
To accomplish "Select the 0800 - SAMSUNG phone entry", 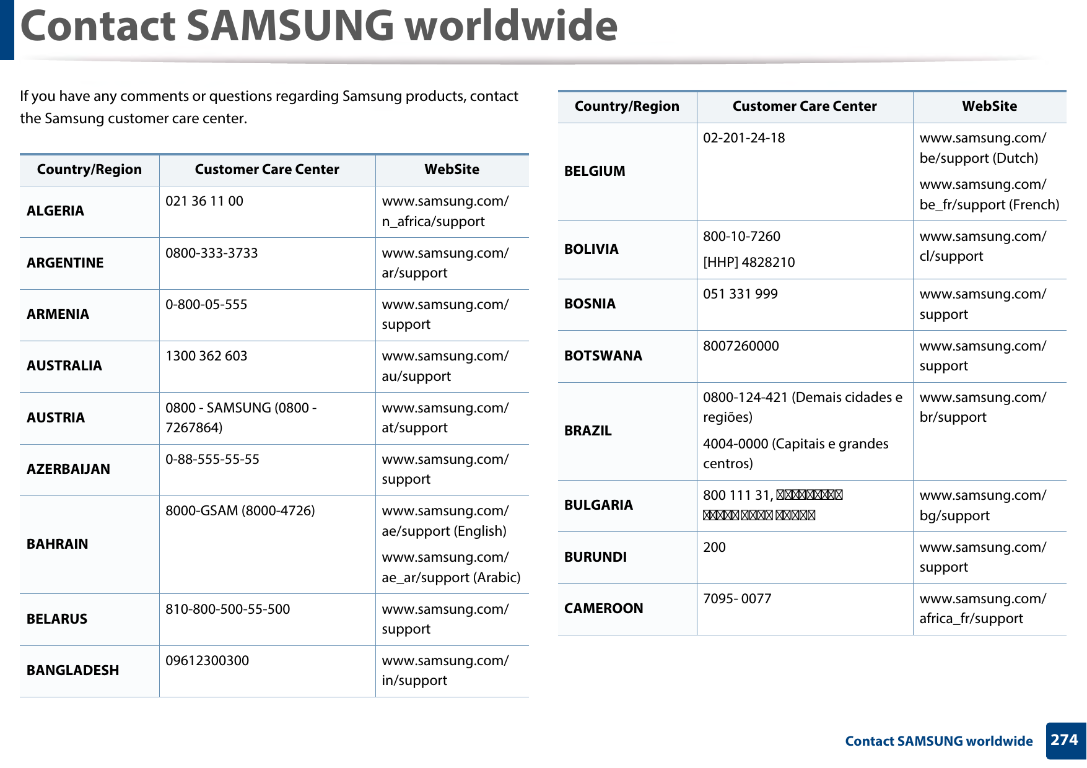I will click(x=241, y=417).
